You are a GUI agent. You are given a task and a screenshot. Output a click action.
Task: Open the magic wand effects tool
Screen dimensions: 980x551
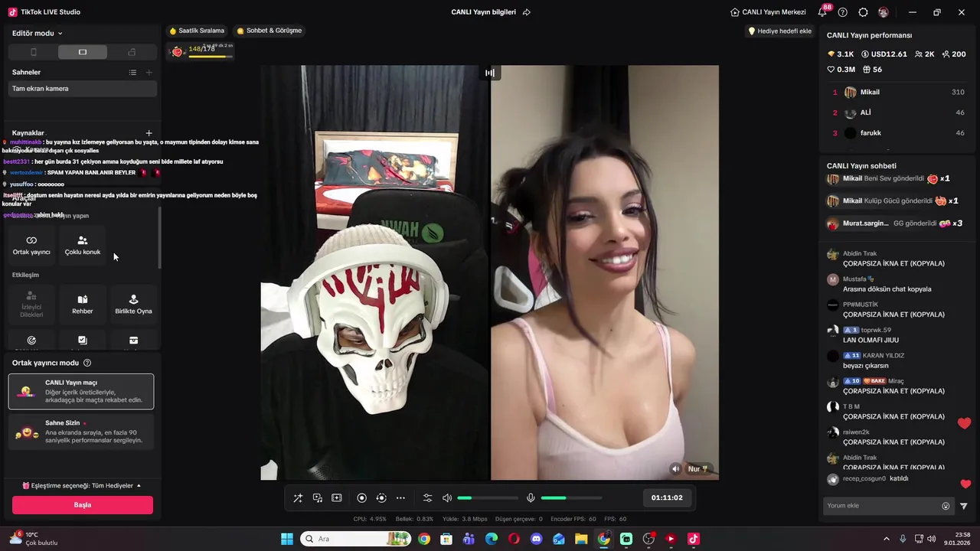click(298, 498)
